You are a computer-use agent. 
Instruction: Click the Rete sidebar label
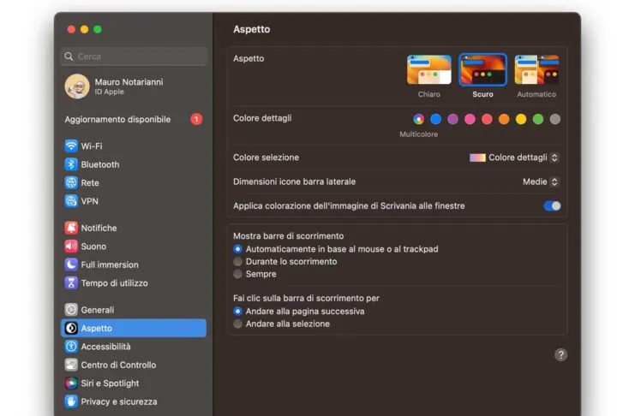pos(90,183)
